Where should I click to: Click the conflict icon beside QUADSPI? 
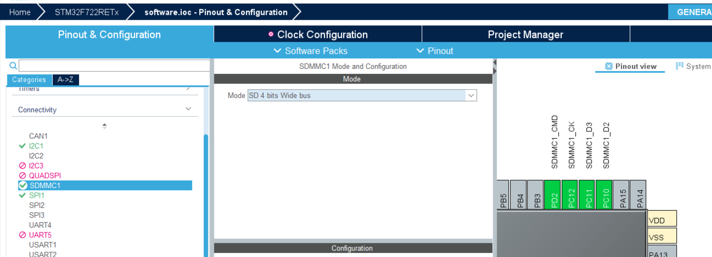click(22, 175)
